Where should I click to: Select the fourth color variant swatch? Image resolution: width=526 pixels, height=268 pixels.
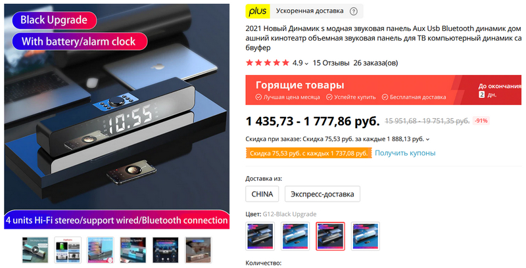coord(366,236)
